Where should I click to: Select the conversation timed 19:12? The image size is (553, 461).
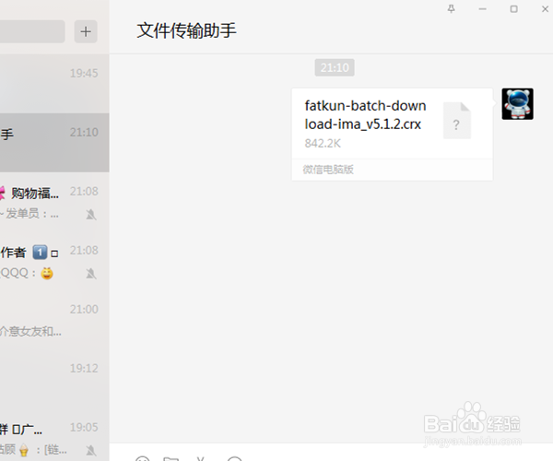pyautogui.click(x=54, y=379)
